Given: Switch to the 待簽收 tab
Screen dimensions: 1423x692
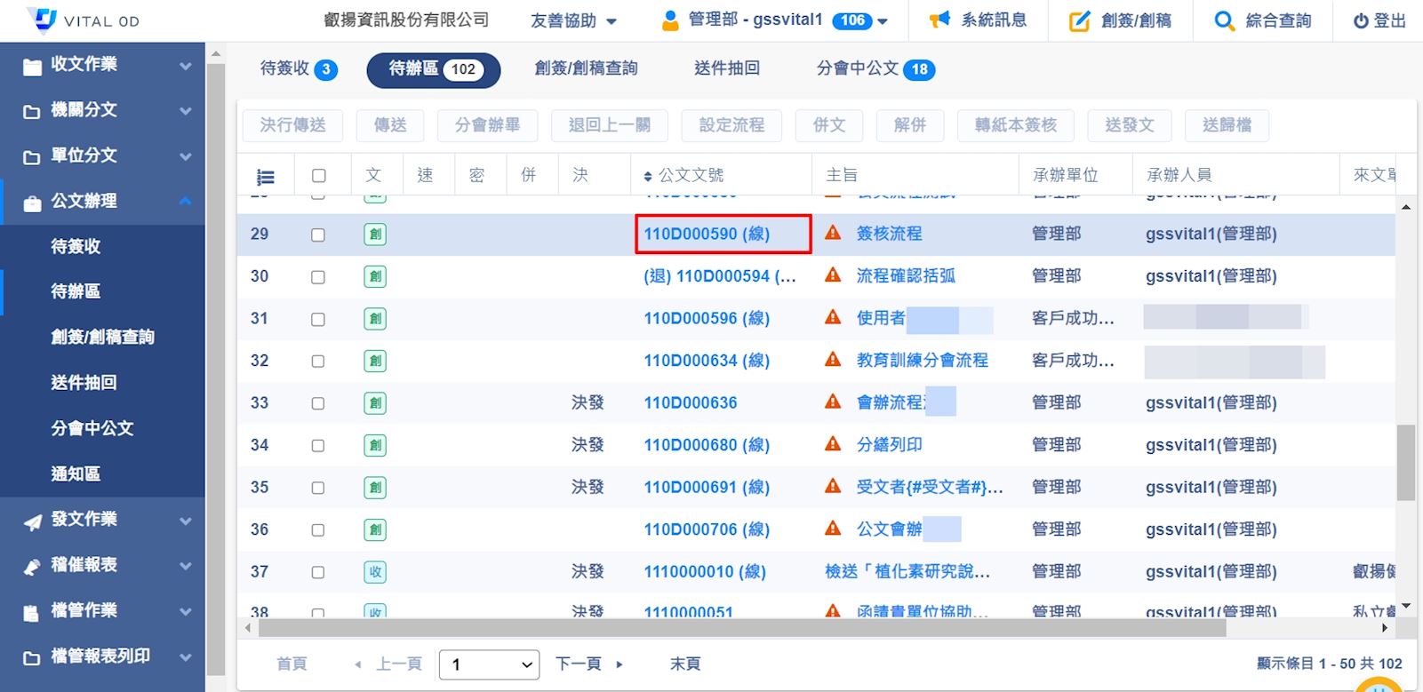Looking at the screenshot, I should tap(299, 69).
